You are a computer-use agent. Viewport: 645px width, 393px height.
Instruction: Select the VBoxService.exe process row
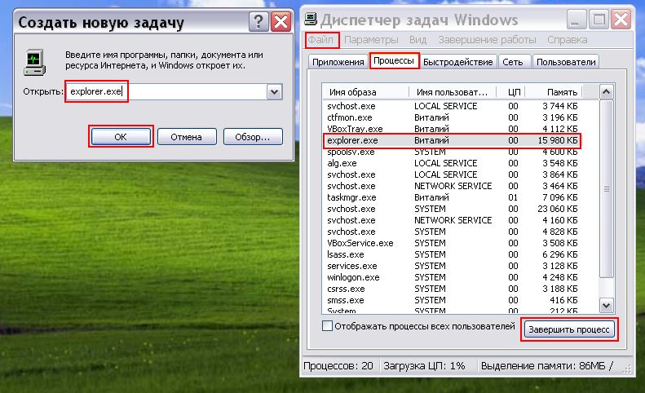452,243
